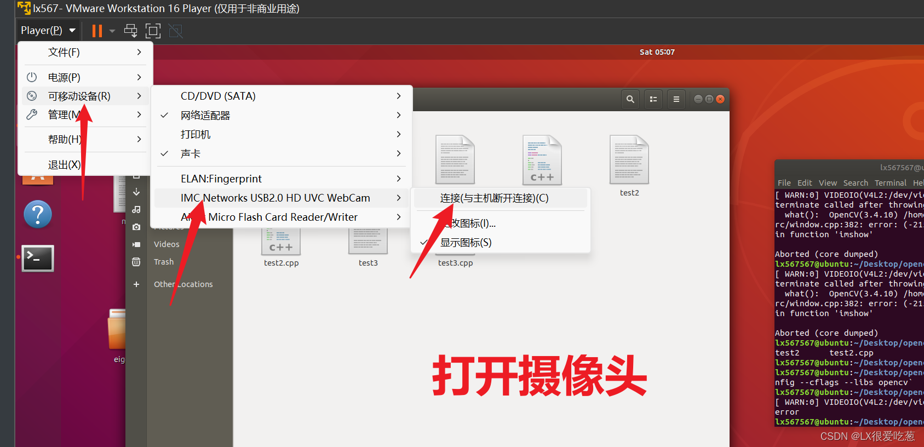Click the Trash bin sidebar icon

coord(136,262)
